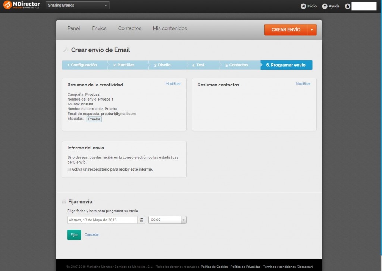Expand the CREAR ENVÍO dropdown arrow
382x271 pixels.
(x=312, y=30)
